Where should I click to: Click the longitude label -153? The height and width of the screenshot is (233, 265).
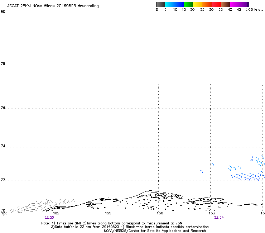[211, 213]
